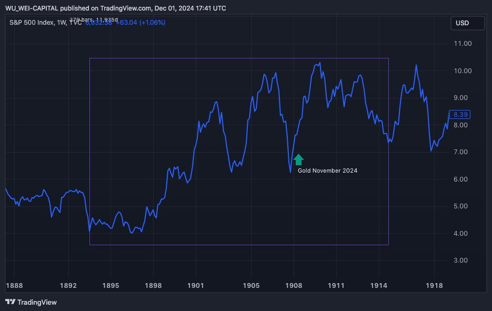This screenshot has width=492, height=311.
Task: Click the USD currency button
Action: (467, 23)
